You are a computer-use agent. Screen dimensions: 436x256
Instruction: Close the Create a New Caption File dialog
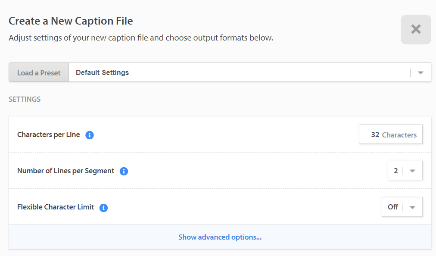pyautogui.click(x=416, y=29)
